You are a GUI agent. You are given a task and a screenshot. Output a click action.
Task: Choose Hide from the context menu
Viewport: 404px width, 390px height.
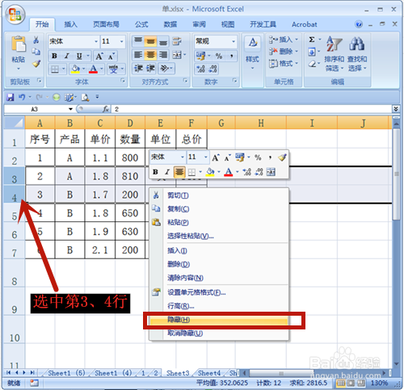(219, 320)
